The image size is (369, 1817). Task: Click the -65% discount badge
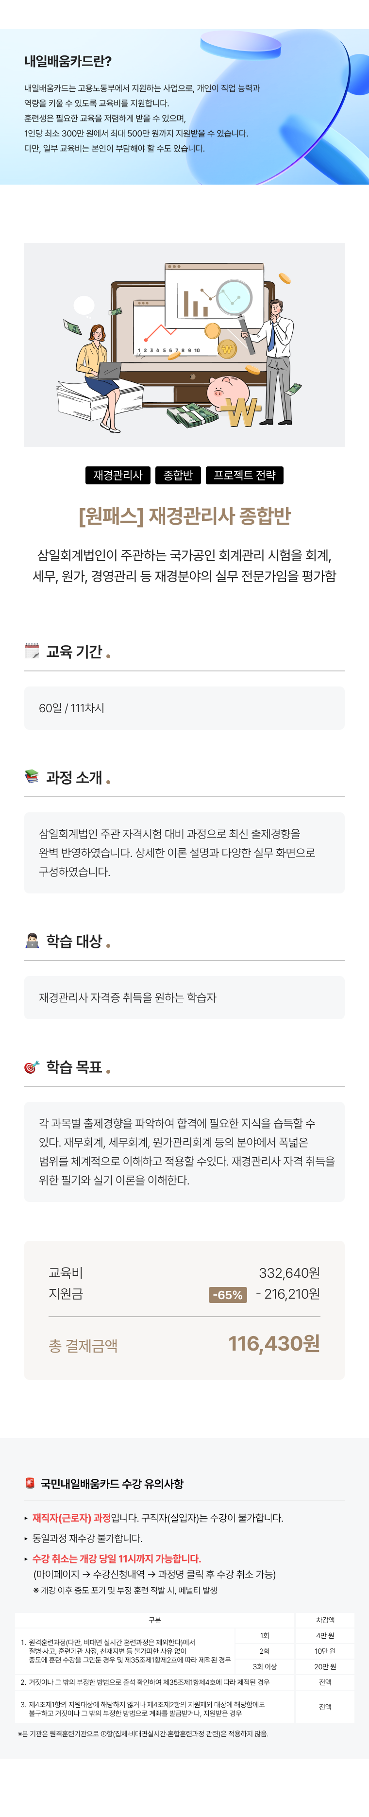[x=228, y=1294]
